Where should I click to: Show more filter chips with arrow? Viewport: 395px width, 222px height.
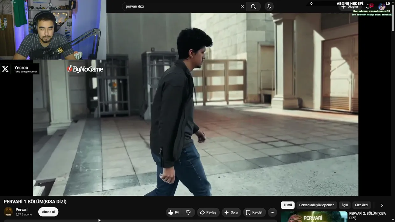382,205
